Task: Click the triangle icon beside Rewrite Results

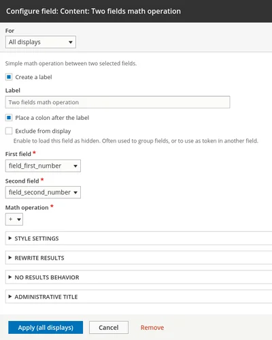Action: click(10, 258)
